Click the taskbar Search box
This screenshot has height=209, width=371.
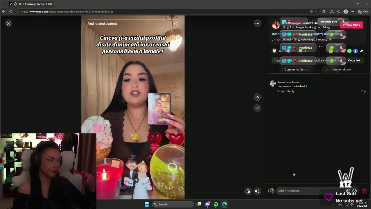point(173,204)
